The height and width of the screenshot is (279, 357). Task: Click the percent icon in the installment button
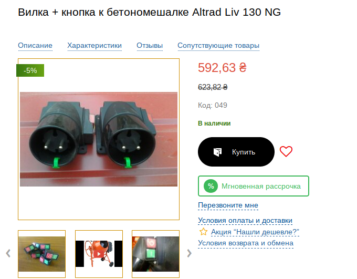211,186
